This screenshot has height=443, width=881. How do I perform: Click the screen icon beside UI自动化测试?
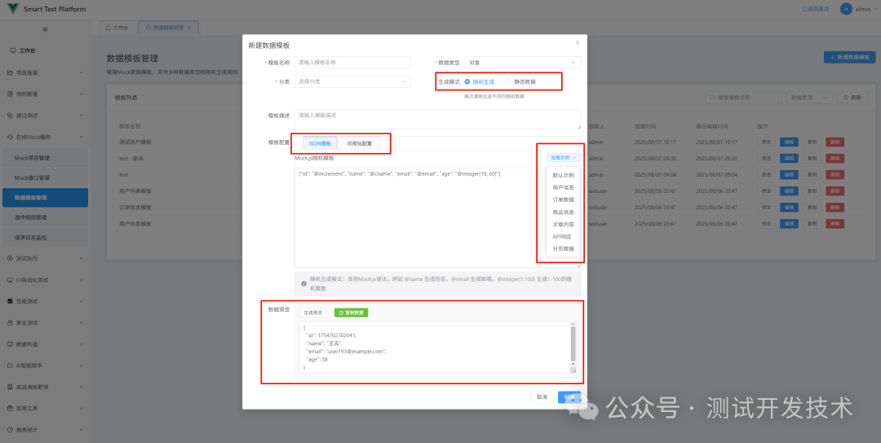click(x=10, y=280)
